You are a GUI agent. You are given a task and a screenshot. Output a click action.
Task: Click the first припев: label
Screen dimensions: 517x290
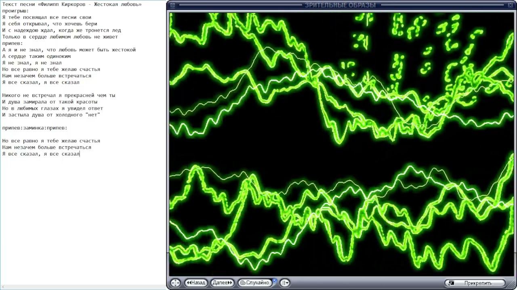coord(13,43)
